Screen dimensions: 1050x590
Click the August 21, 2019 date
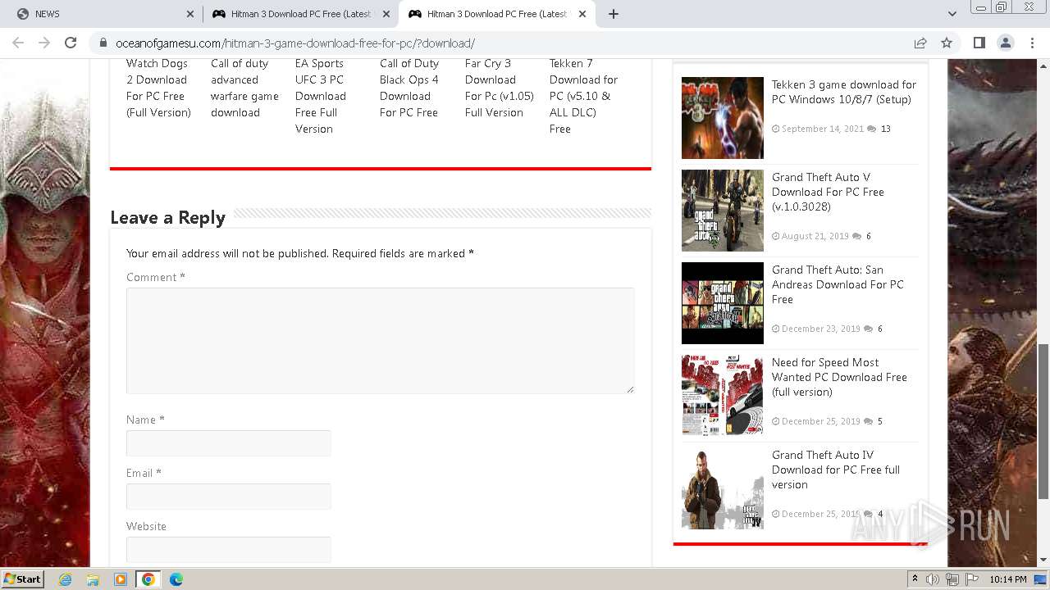(815, 236)
